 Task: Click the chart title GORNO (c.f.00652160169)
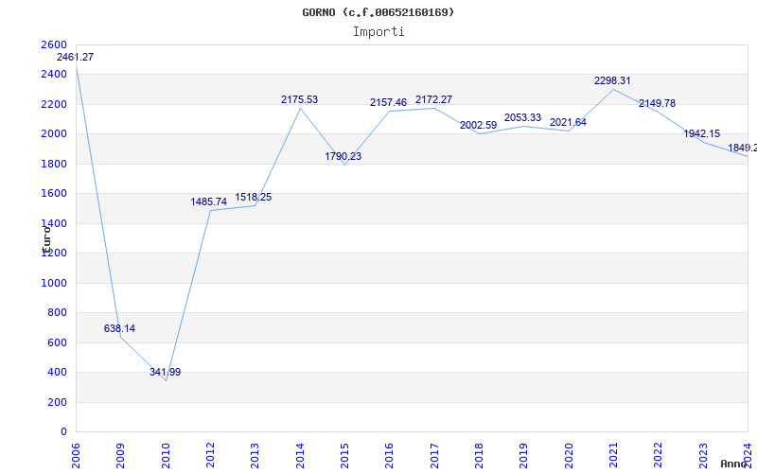pos(378,12)
